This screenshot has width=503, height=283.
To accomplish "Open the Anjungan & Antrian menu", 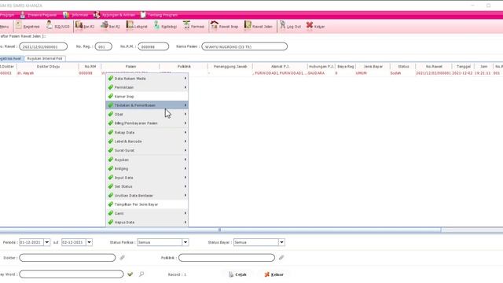I will tap(115, 15).
